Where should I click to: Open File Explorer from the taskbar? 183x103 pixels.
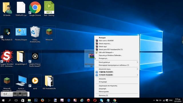click(29, 100)
